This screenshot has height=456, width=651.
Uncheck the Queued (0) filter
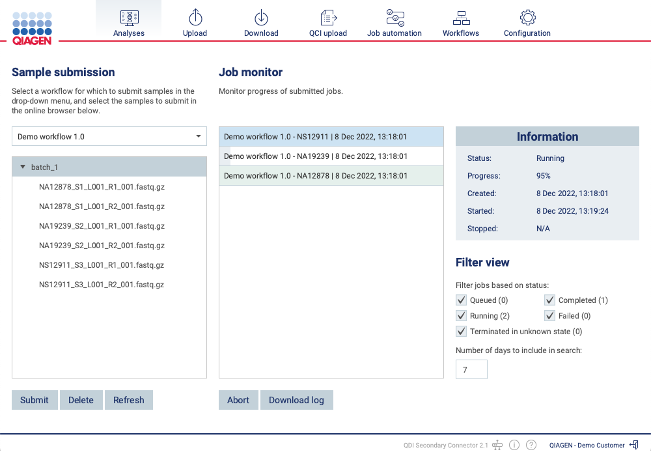click(x=461, y=300)
